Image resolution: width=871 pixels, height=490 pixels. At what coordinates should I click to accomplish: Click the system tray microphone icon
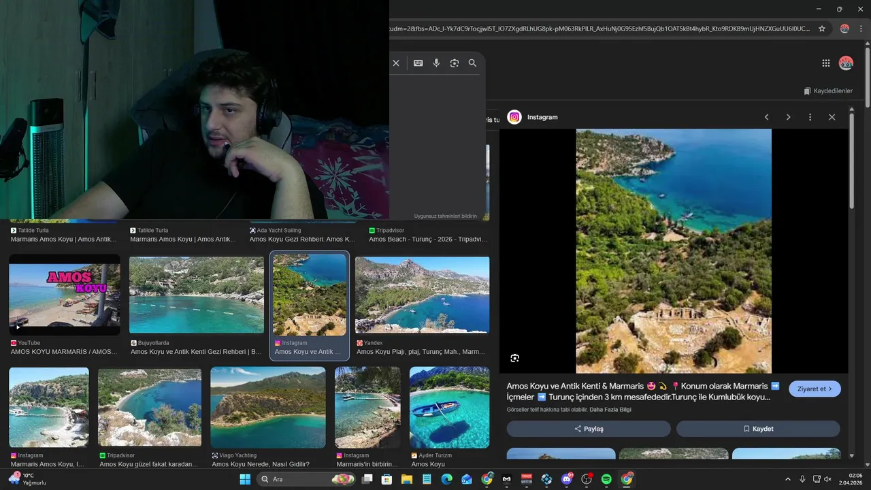[x=802, y=479]
